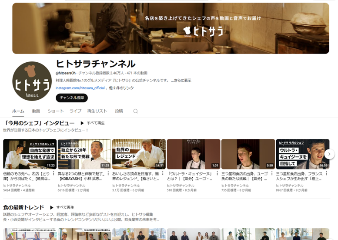Screen dimensions: 338x240
Task: Open the 他 2 件のリンク link
Action: [x=121, y=88]
